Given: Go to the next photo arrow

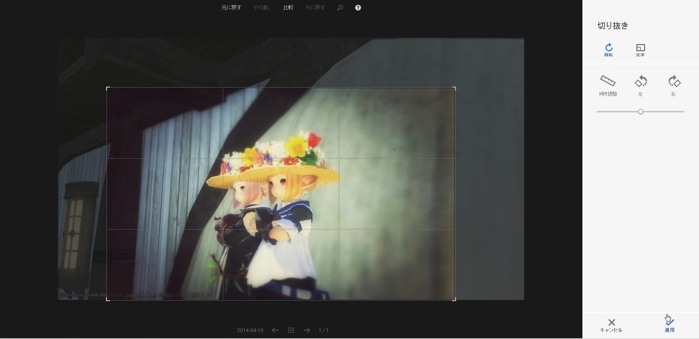Looking at the screenshot, I should coord(307,330).
